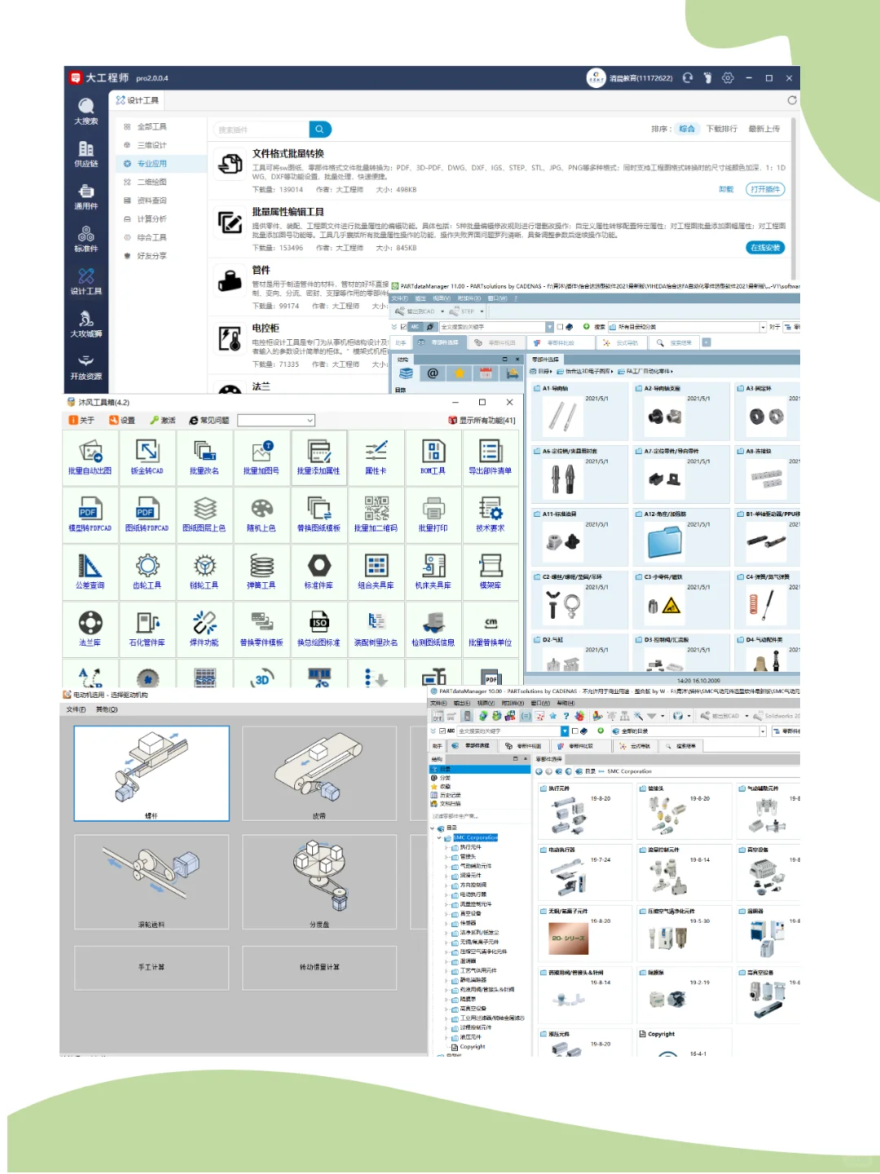Viewport: 880px width, 1174px height.
Task: Open 所有目录和分类 dropdown in PARTdataManager 11.00
Action: pyautogui.click(x=763, y=327)
